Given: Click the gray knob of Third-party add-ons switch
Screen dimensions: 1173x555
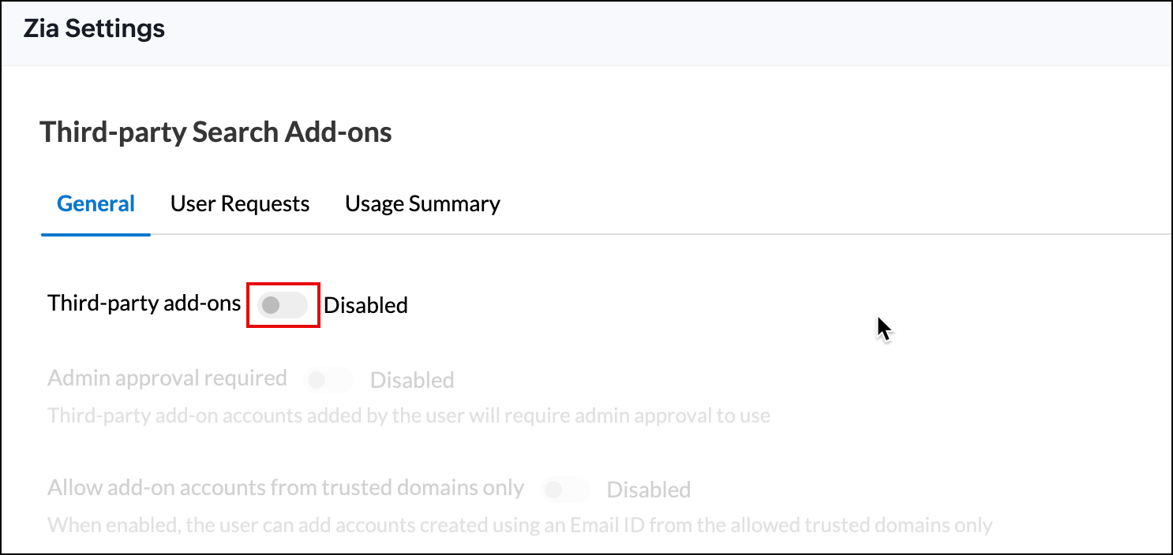Looking at the screenshot, I should point(271,305).
